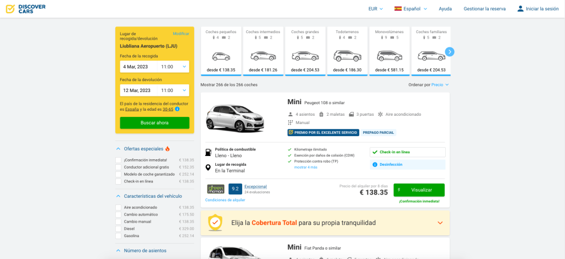Open the Español language selector

411,9
